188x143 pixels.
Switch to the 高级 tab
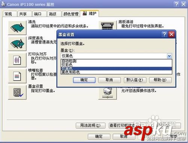pos(54,14)
